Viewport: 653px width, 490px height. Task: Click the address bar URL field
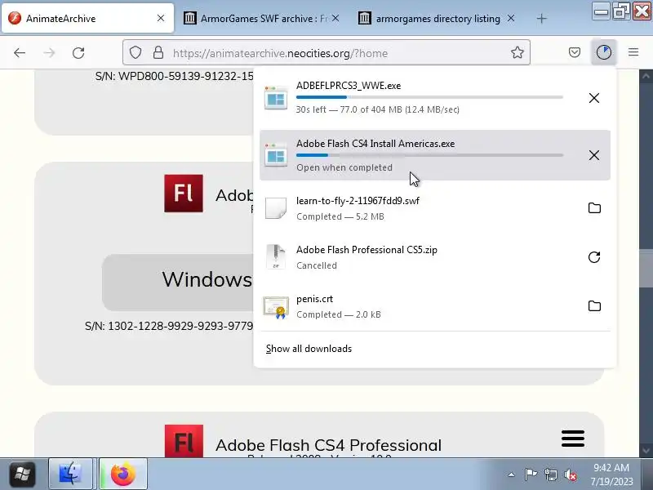(x=326, y=53)
